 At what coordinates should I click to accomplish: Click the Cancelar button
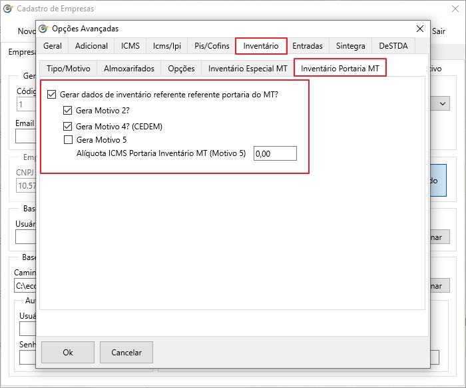pos(126,352)
